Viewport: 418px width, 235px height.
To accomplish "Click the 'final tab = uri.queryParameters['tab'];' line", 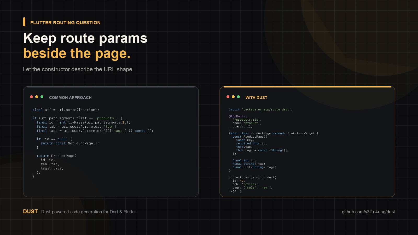I will [77, 127].
